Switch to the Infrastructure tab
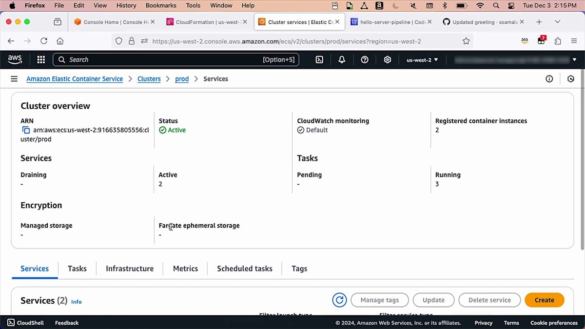Screen dimensions: 585x329 130,269
